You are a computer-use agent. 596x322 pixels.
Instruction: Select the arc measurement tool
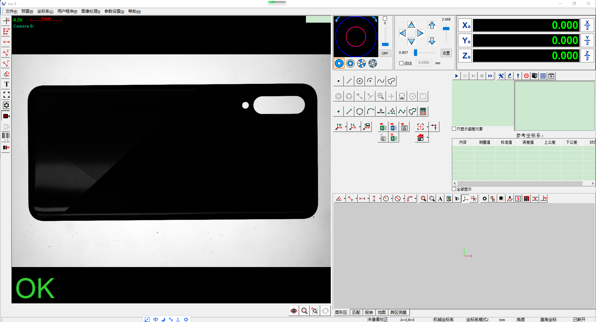370,111
